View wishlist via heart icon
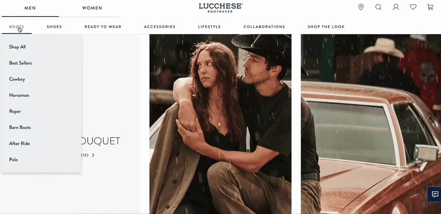441x214 pixels. (413, 7)
